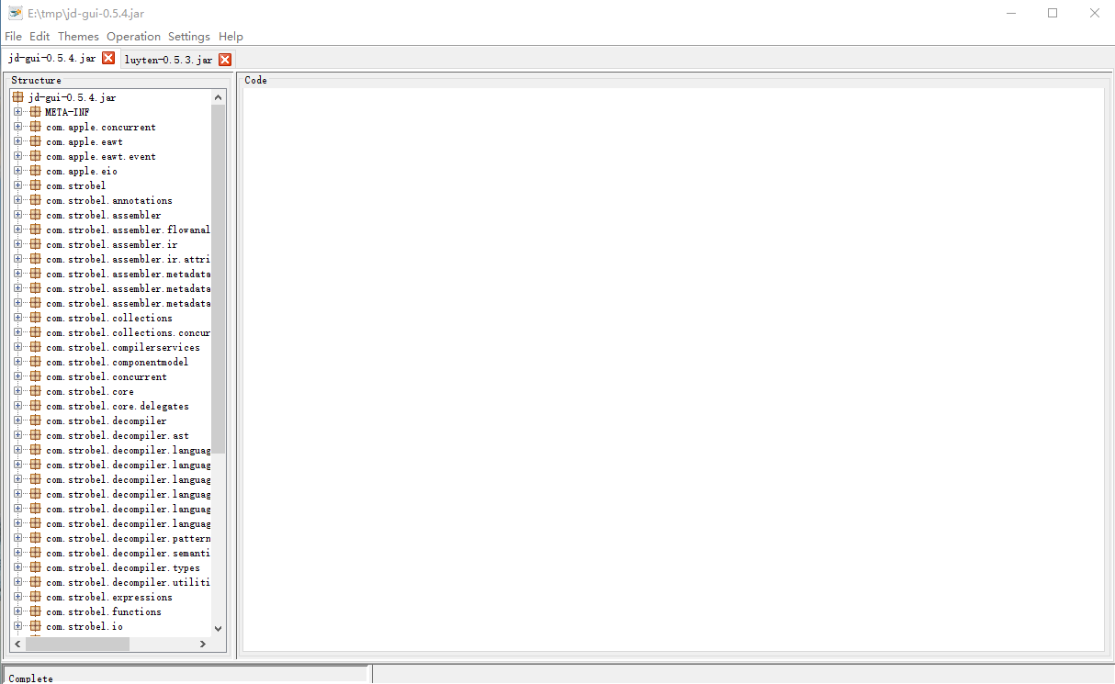
Task: Expand the com.strobel.concurrent package node
Action: click(18, 376)
